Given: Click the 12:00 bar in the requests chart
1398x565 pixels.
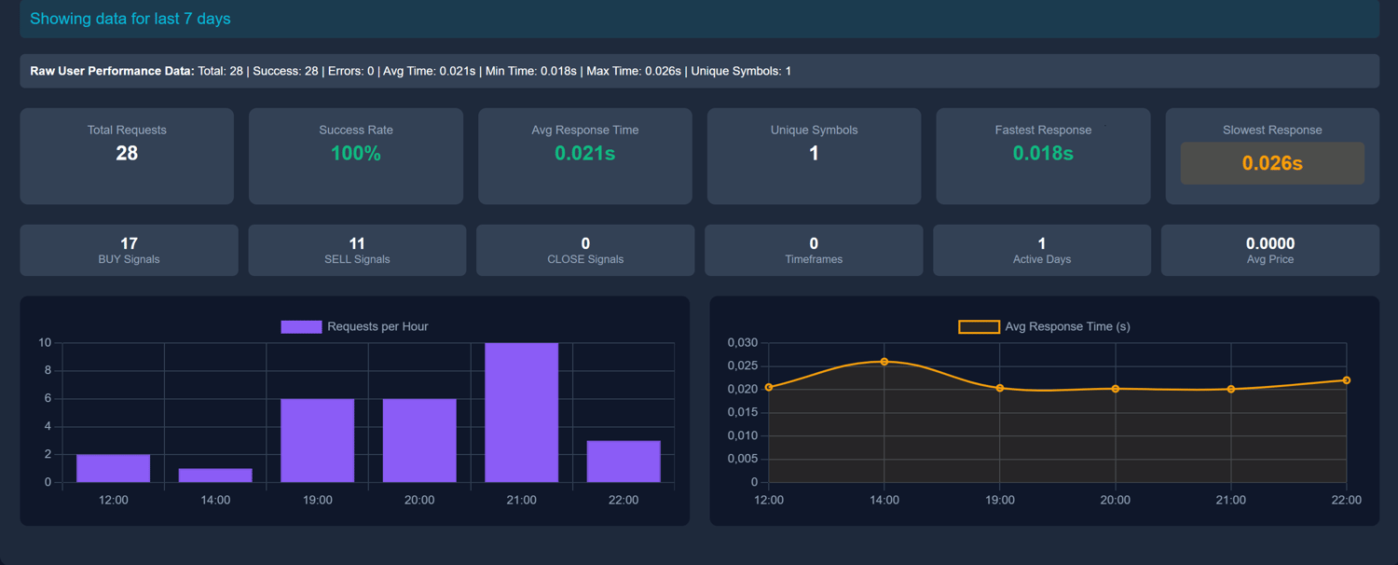Looking at the screenshot, I should click(113, 468).
